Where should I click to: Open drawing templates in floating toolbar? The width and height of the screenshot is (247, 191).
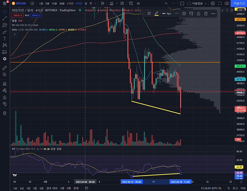pyautogui.click(x=149, y=14)
